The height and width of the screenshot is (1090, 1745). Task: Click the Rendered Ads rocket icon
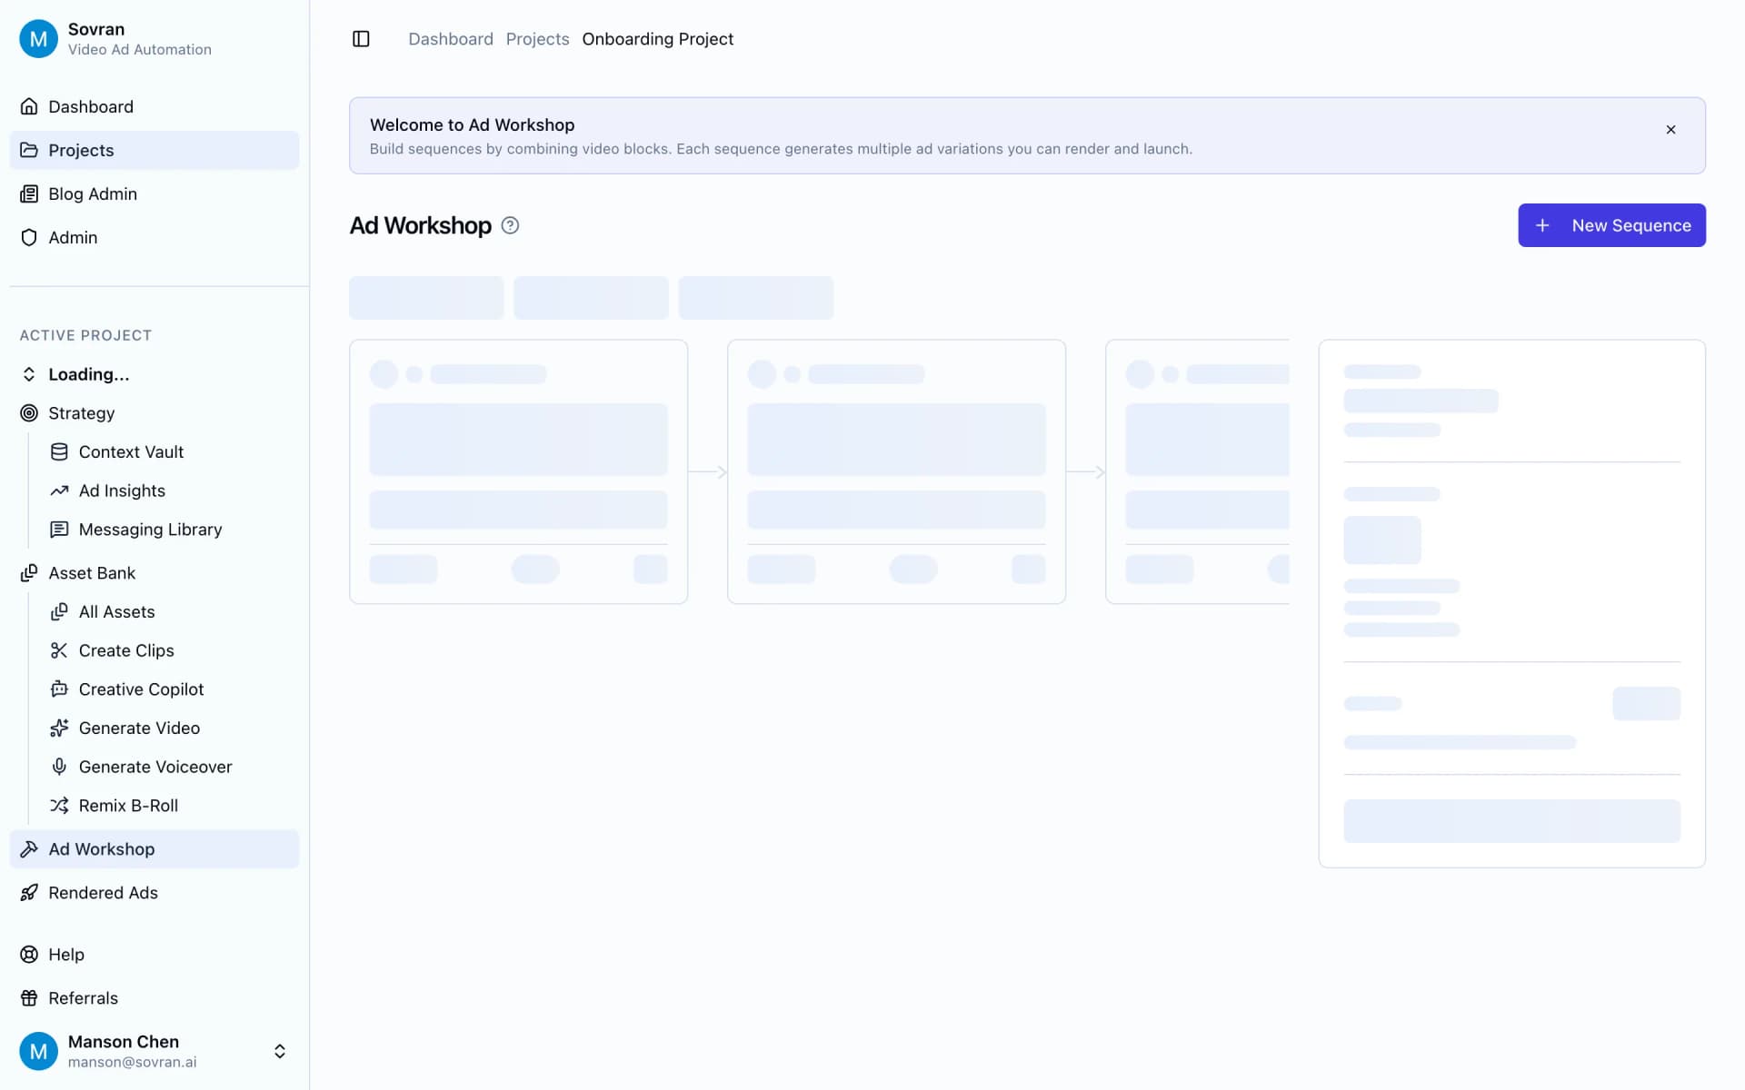click(x=29, y=893)
